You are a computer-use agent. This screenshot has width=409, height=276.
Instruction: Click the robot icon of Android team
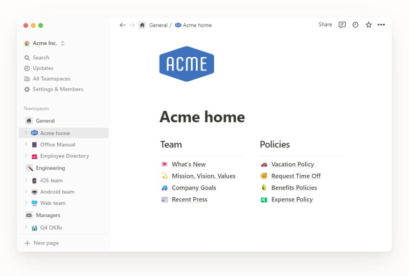(x=34, y=192)
